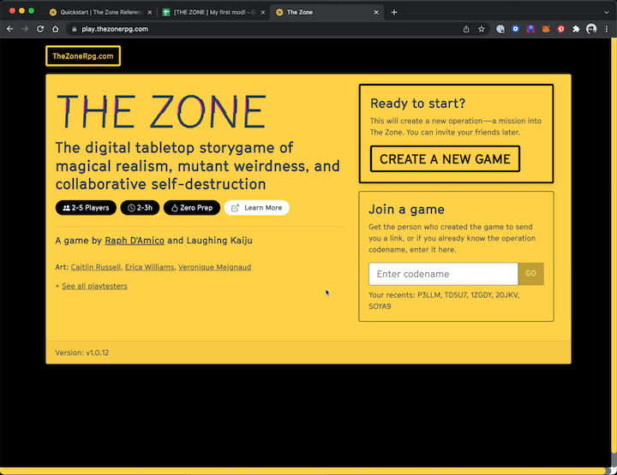Viewport: 617px width, 475px height.
Task: Click the 'Your recents' codename list text
Action: [444, 300]
